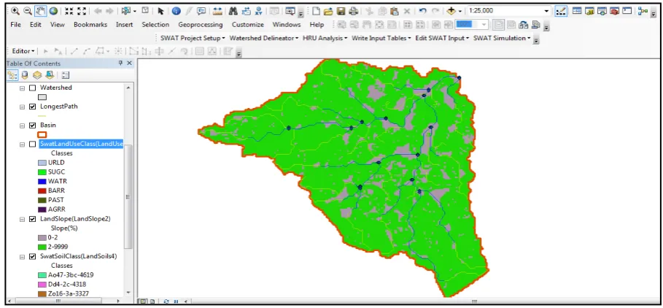Open the HTML Popup tool
The width and height of the screenshot is (663, 308).
click(201, 11)
